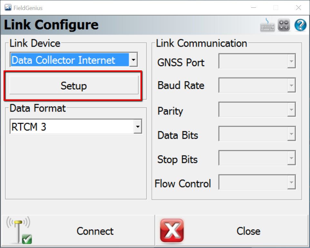Expand the Link Device dropdown arrow
Screen dimensions: 310x248
point(133,60)
